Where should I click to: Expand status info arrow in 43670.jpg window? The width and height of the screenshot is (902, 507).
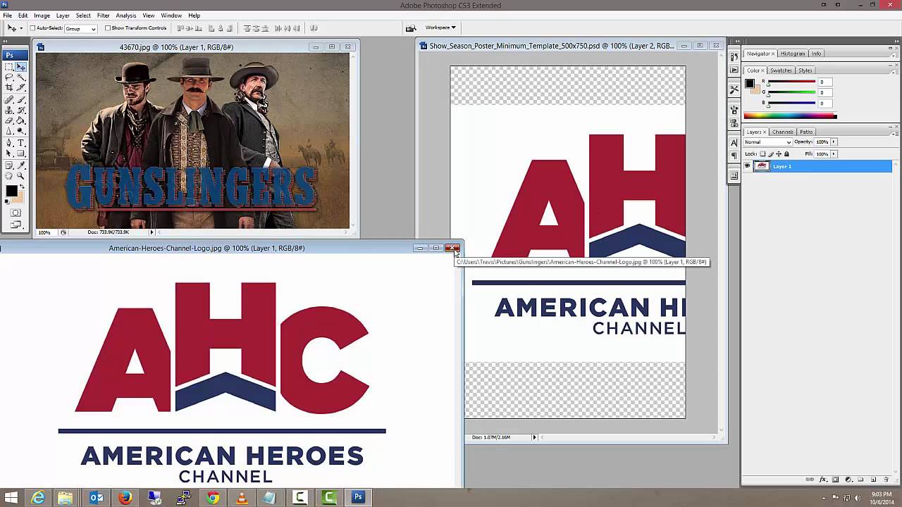[152, 232]
